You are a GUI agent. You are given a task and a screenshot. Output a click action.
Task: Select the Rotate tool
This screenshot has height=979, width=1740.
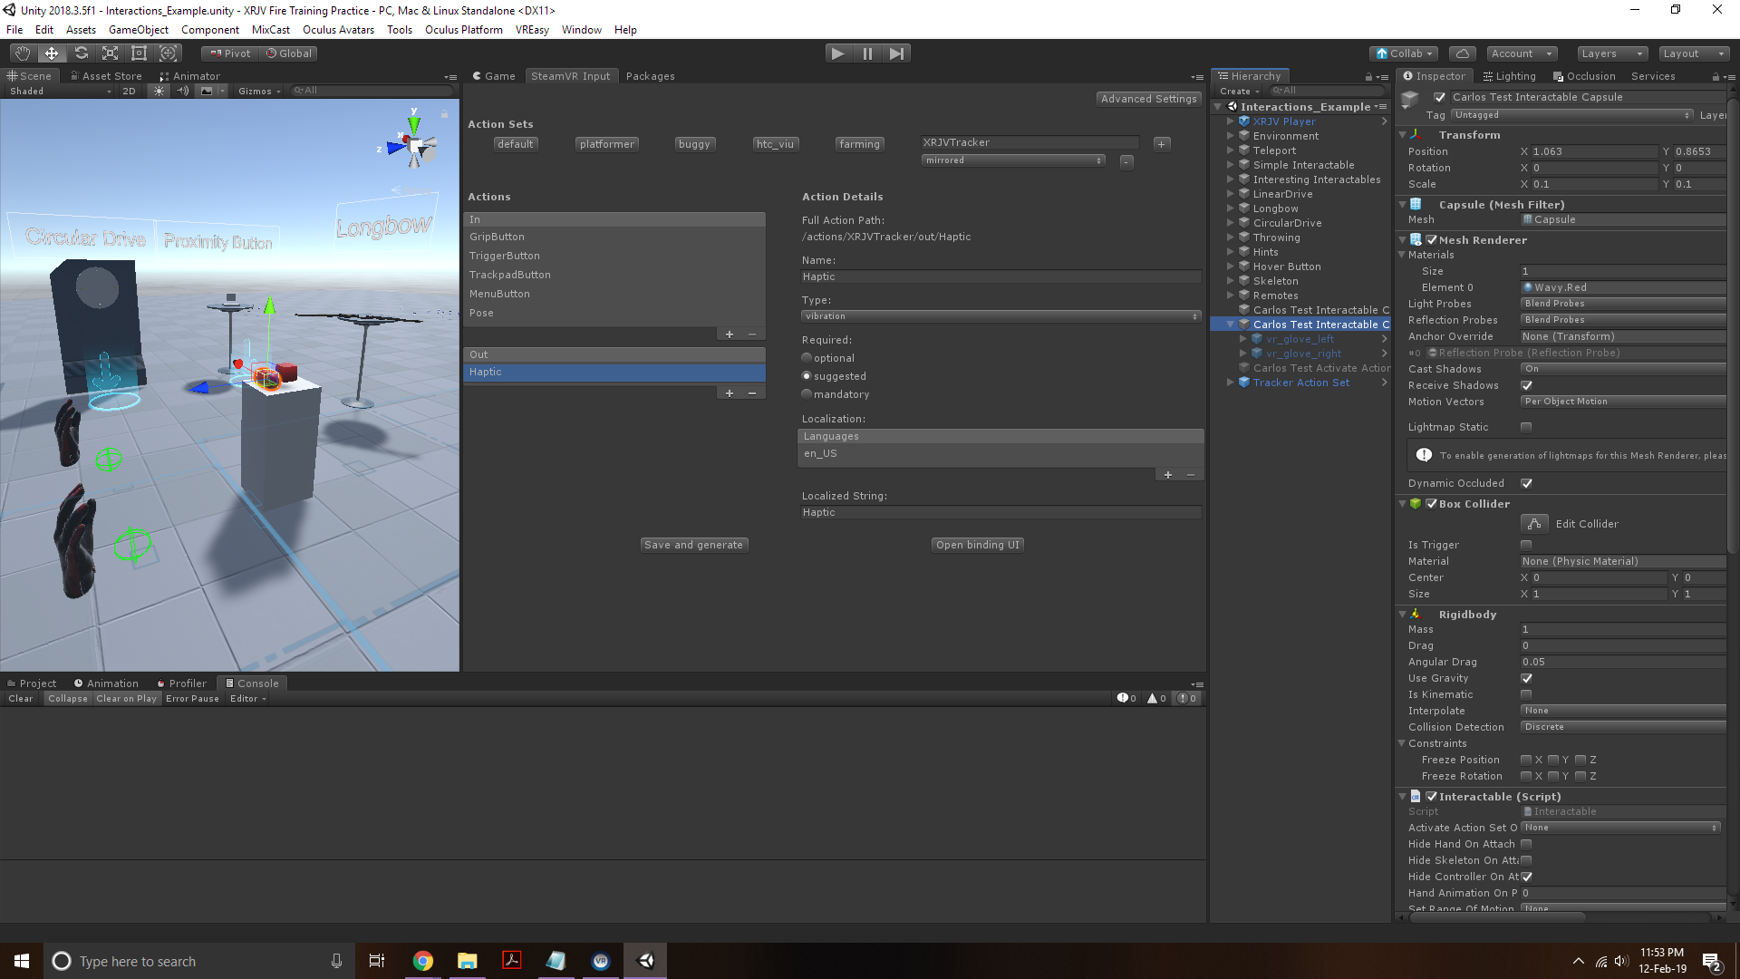[x=81, y=53]
